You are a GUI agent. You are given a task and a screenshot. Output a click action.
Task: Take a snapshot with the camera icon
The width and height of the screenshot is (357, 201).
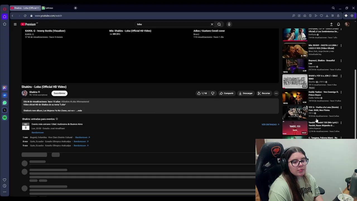[305, 16]
